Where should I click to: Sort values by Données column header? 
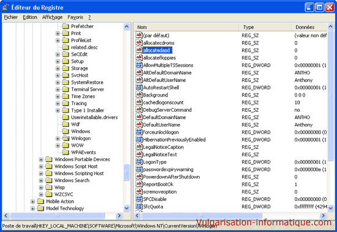(x=309, y=27)
